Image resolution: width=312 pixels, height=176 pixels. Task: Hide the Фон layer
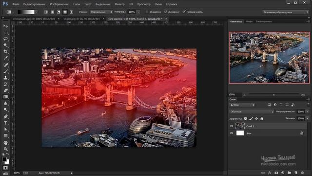tap(232, 133)
